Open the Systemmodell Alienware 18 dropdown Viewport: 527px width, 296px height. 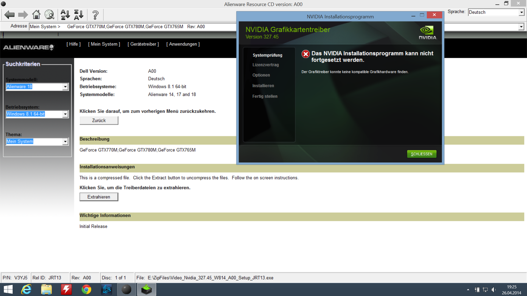37,87
